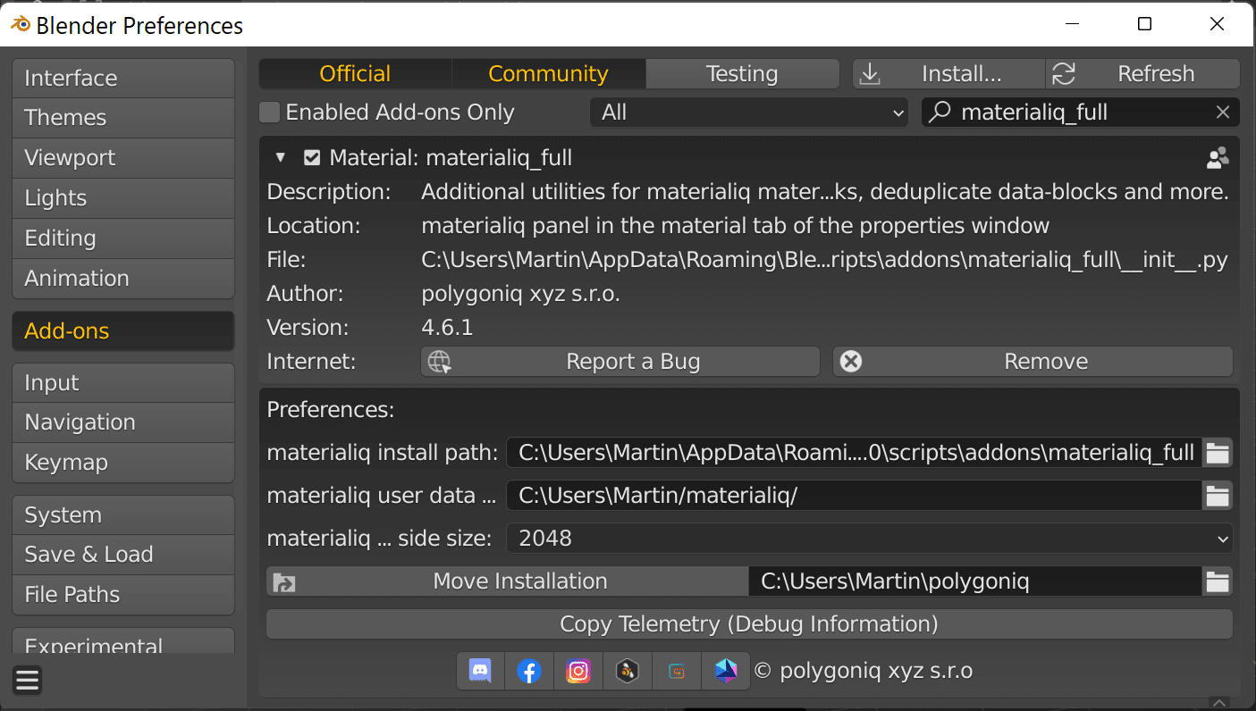The image size is (1256, 711).
Task: Click the community support people icon
Action: 1218,158
